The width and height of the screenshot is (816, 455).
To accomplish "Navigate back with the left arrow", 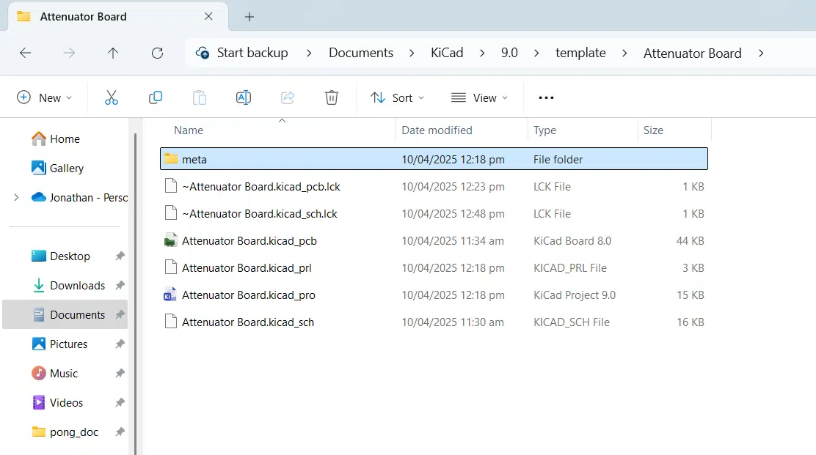I will [x=26, y=53].
